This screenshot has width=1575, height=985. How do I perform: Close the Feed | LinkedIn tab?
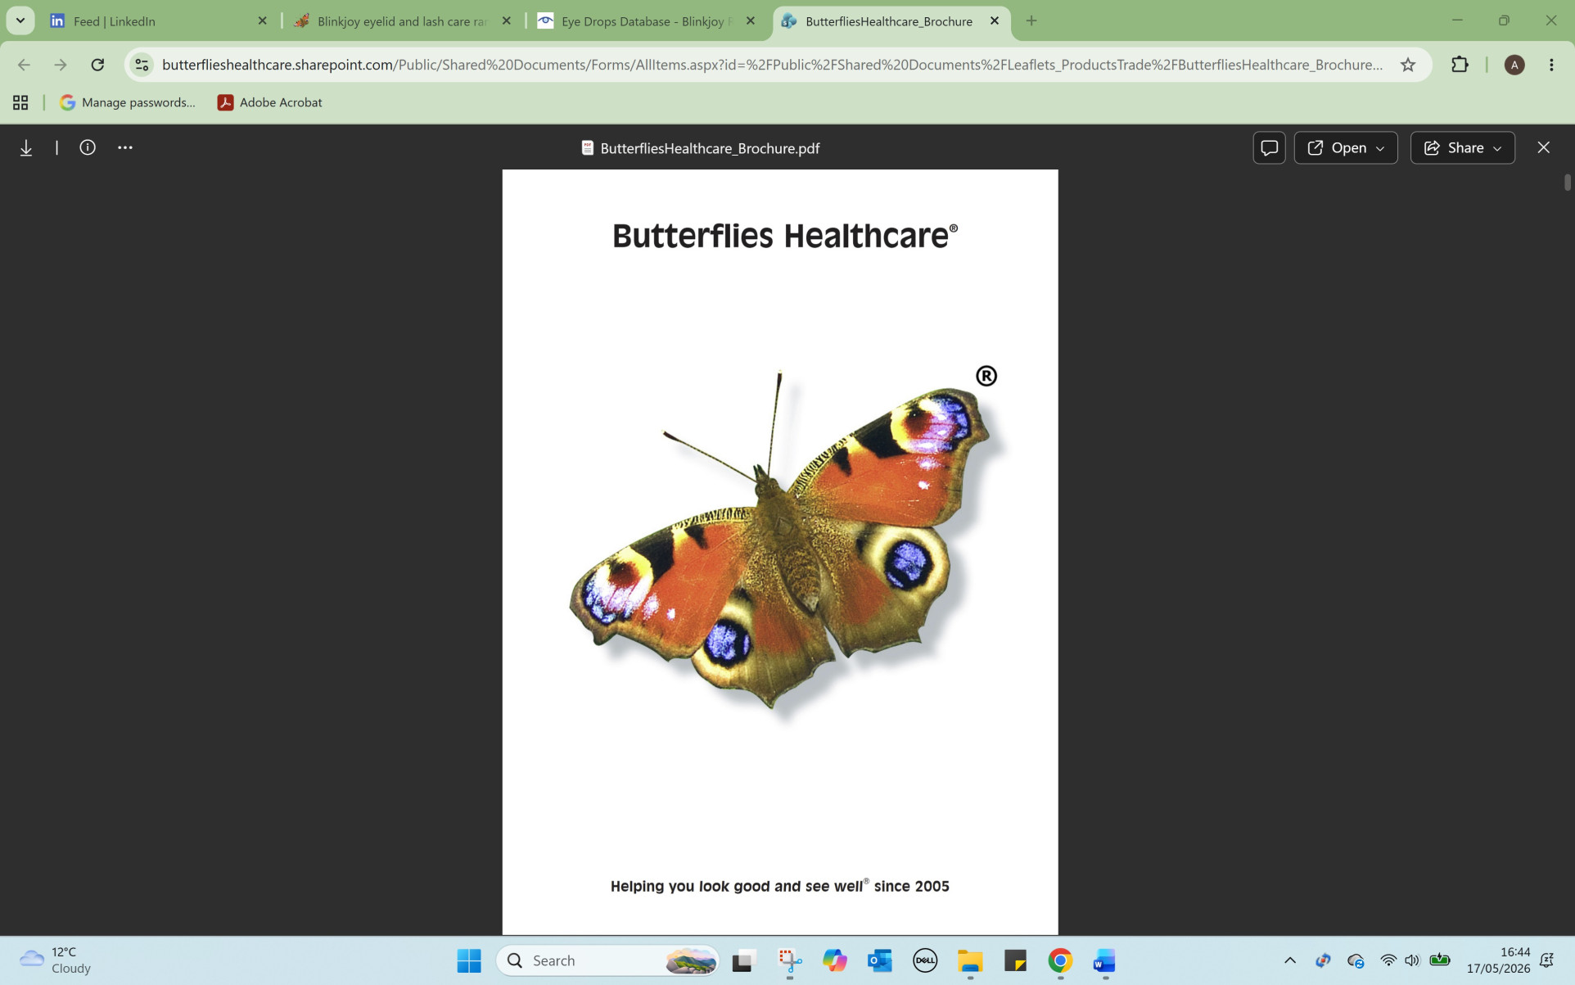[x=262, y=21]
